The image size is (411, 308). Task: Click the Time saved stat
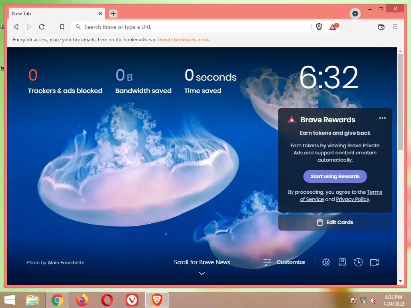[x=210, y=81]
